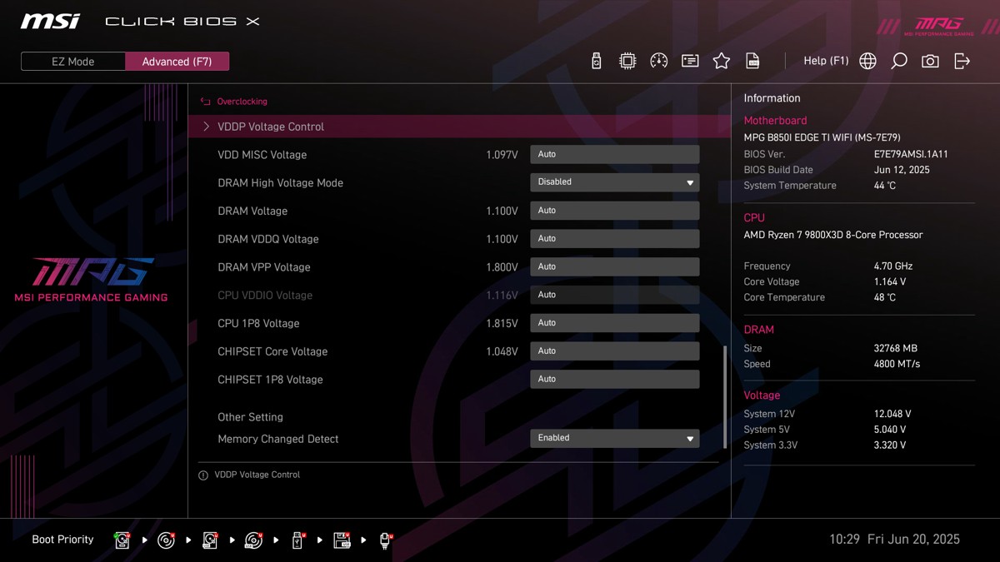The height and width of the screenshot is (562, 1000).
Task: Open the CPU chip settings icon
Action: (x=627, y=61)
